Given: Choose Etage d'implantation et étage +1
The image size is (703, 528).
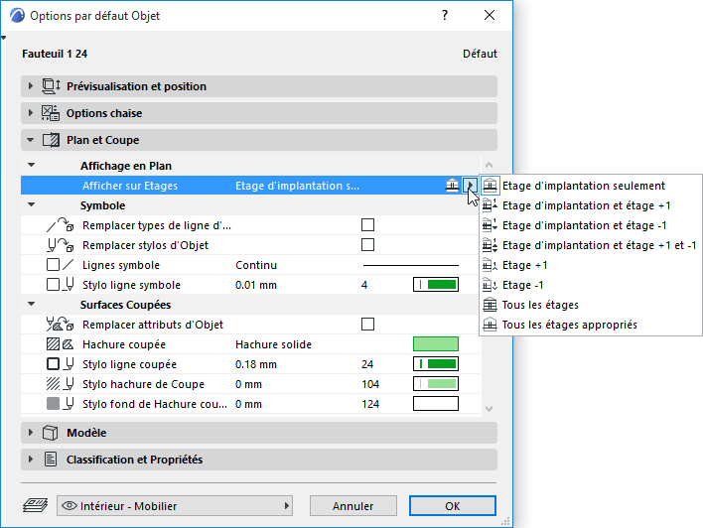Looking at the screenshot, I should pyautogui.click(x=586, y=205).
